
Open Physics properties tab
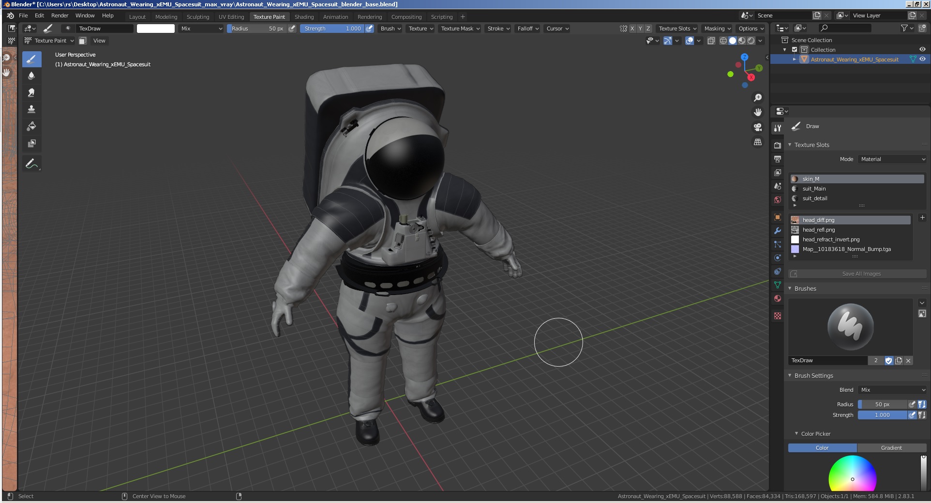pyautogui.click(x=778, y=258)
